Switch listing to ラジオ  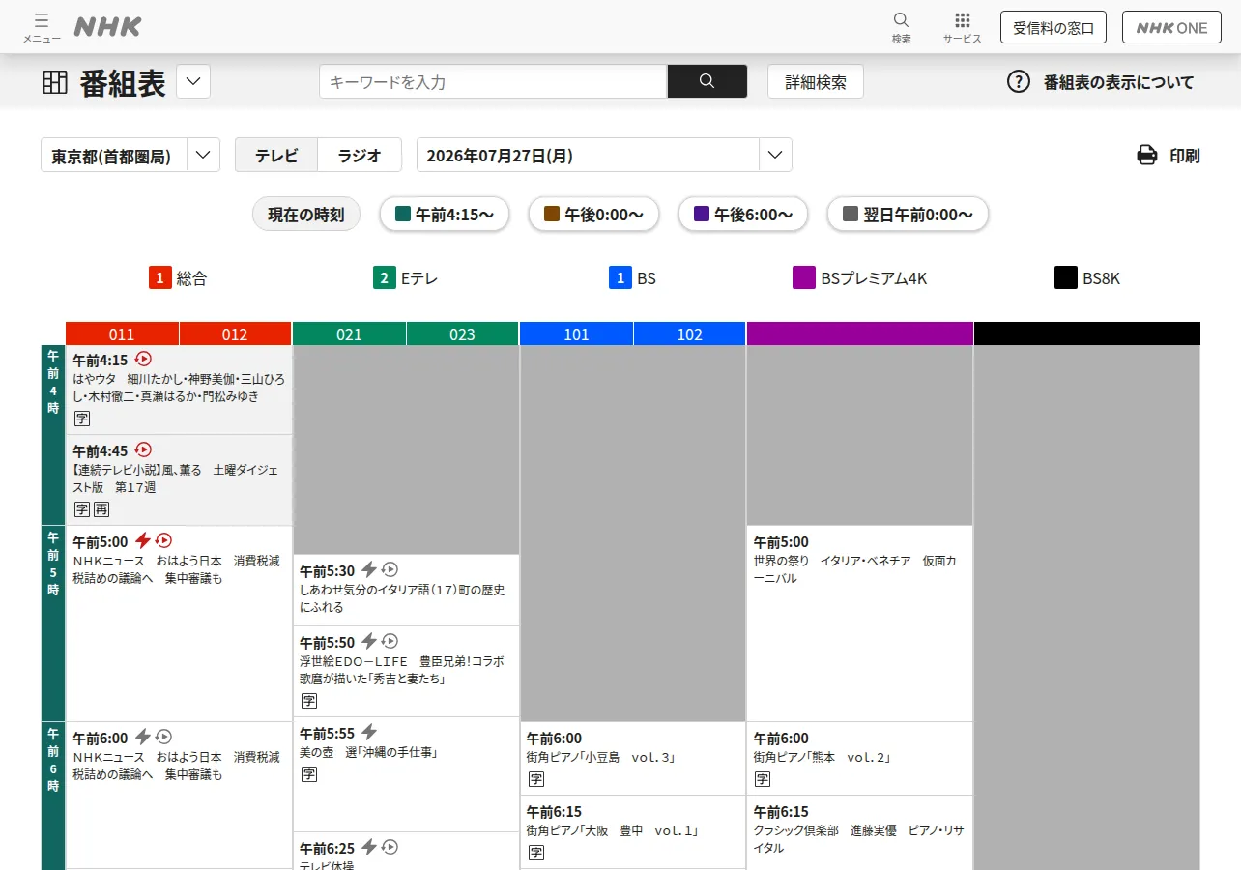click(360, 156)
